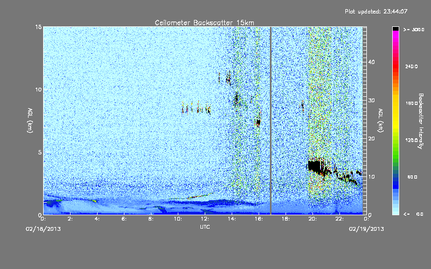431x269 pixels.
Task: Select the '120.0' colorbar label
Action: tap(412, 140)
